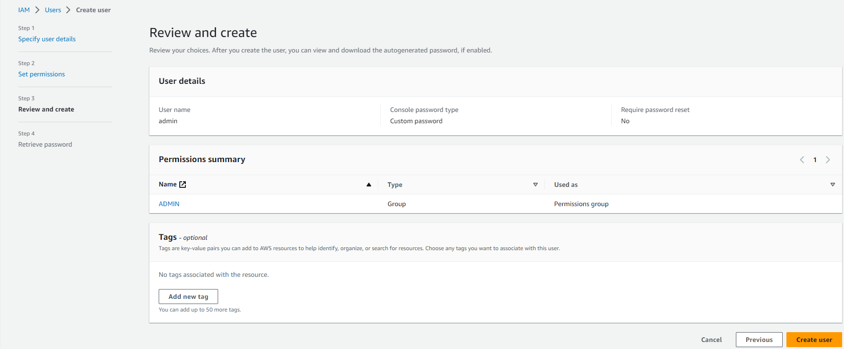Go to previous page of Permissions summary
The height and width of the screenshot is (349, 844).
(802, 160)
